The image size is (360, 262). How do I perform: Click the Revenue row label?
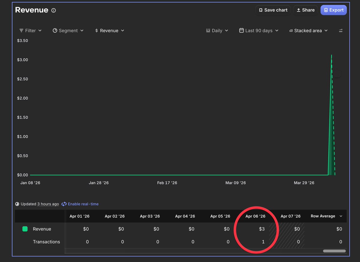coord(42,229)
